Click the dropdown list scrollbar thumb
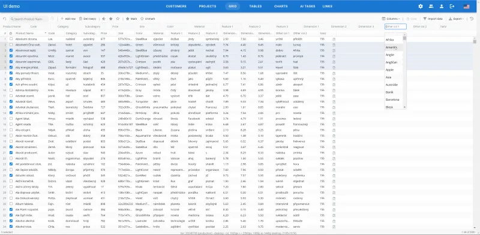 404,38
